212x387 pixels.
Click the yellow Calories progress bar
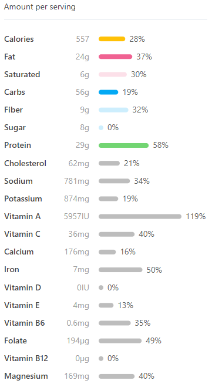[x=112, y=39]
